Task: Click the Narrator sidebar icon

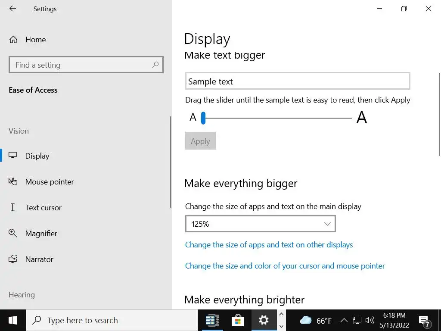Action: [x=12, y=259]
